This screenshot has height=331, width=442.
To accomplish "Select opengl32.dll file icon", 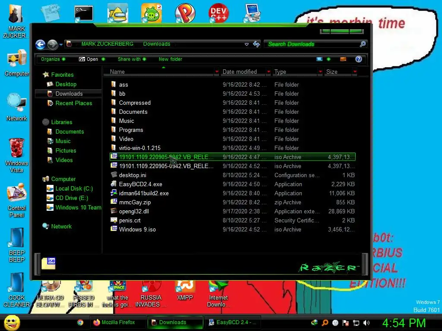I will click(114, 211).
